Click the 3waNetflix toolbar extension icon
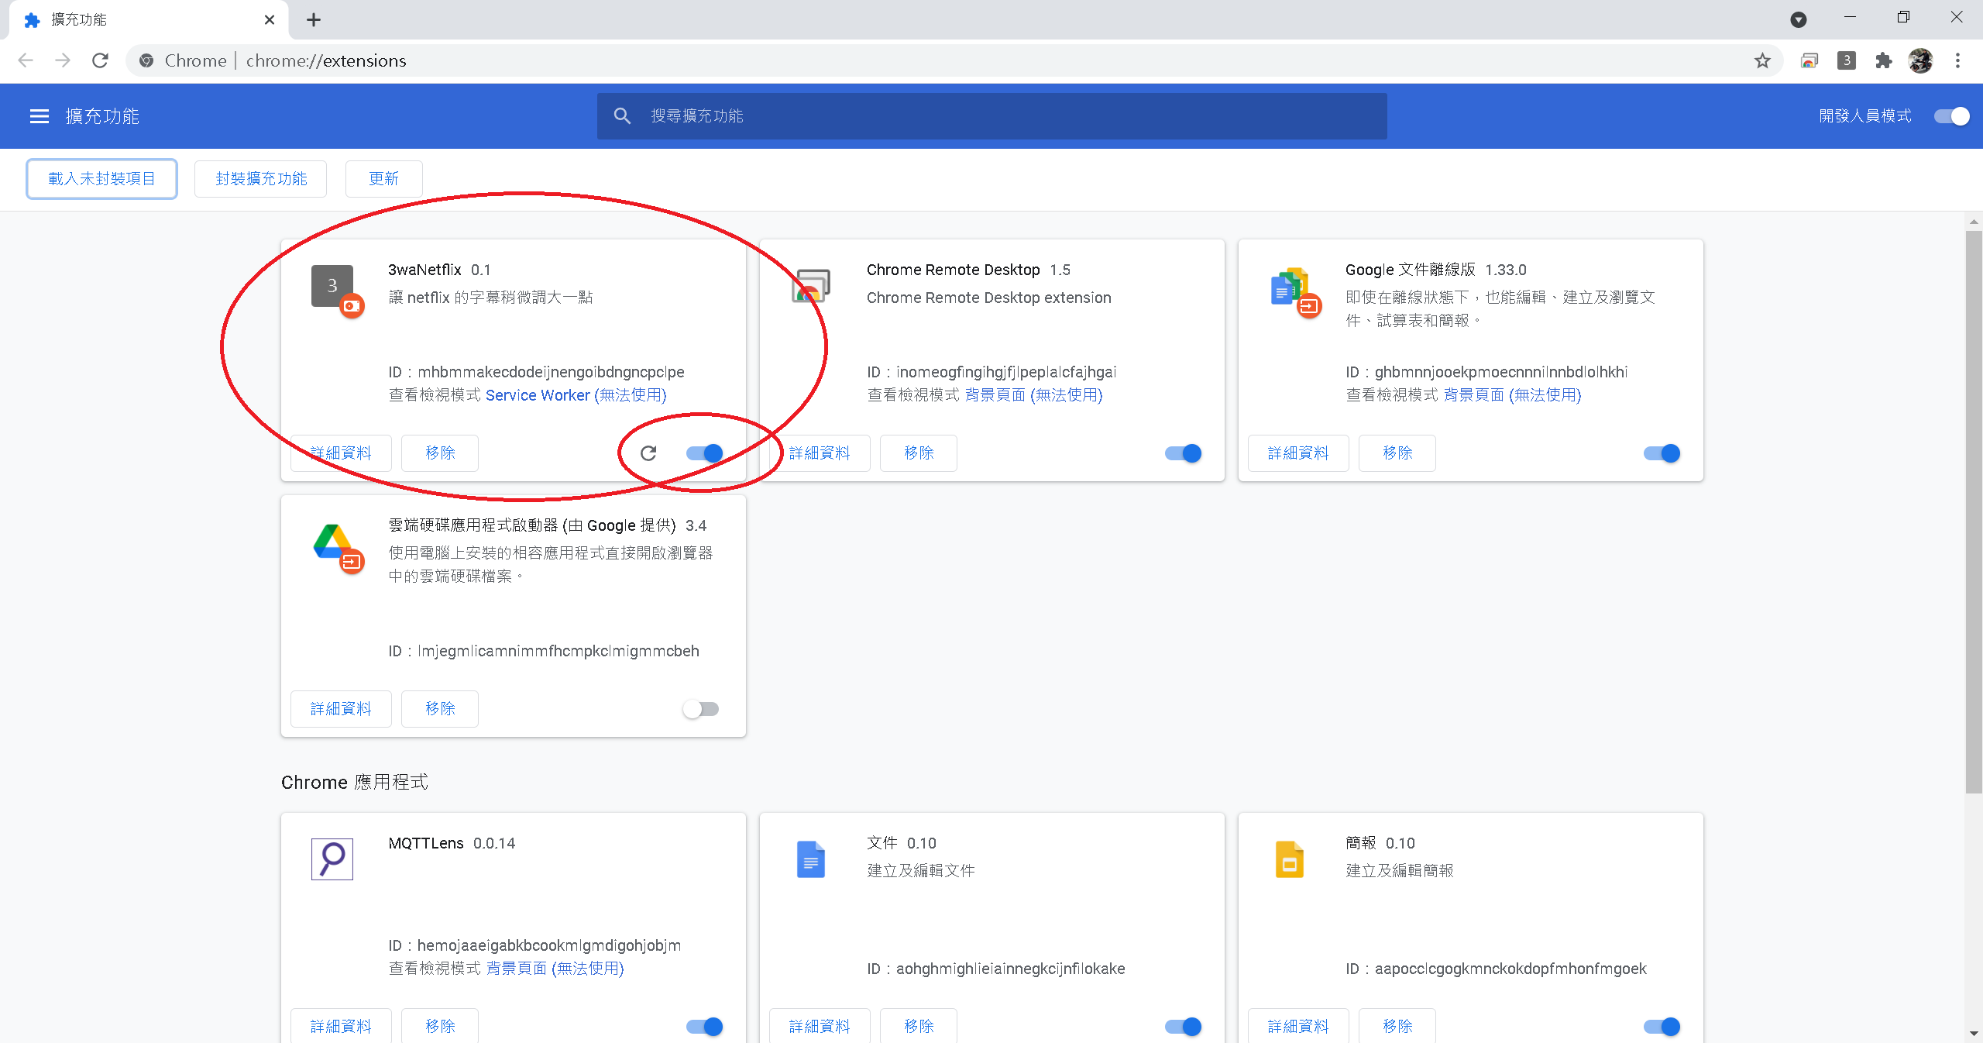 (1847, 60)
